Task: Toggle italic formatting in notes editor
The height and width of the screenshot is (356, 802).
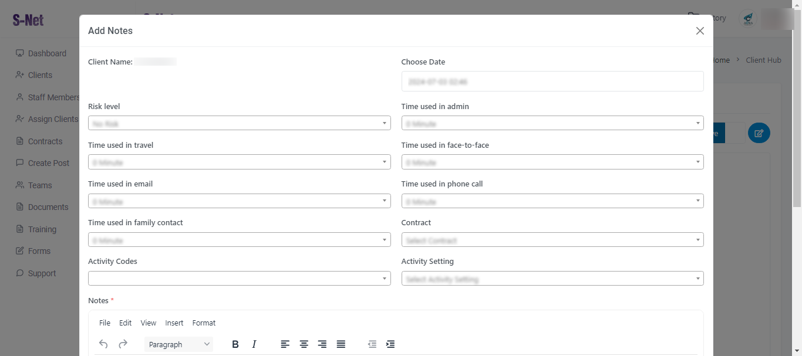Action: pos(254,344)
